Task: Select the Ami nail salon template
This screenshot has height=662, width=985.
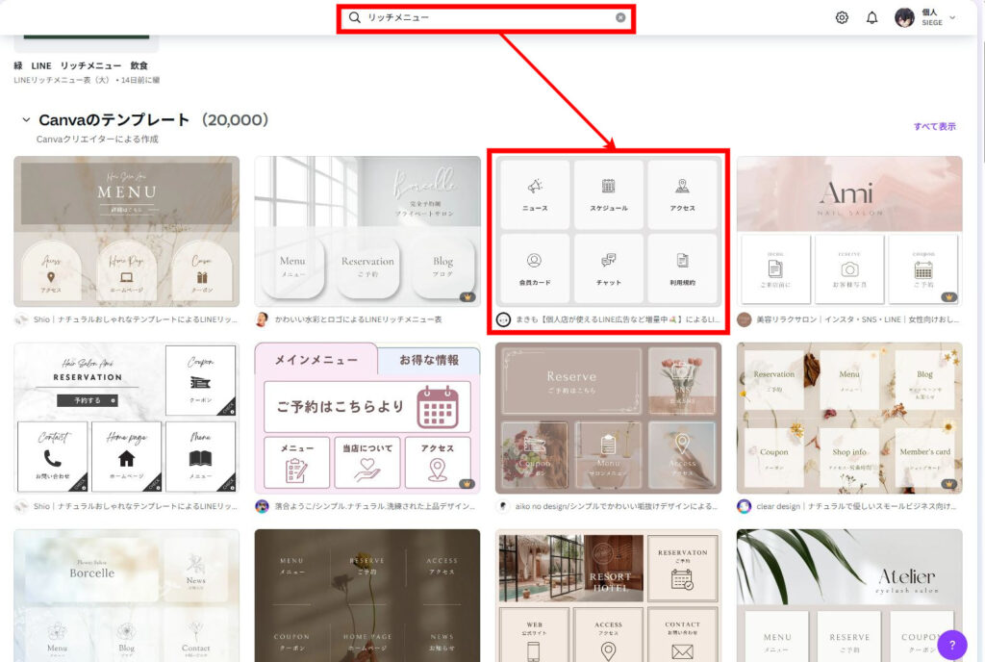Action: point(848,231)
